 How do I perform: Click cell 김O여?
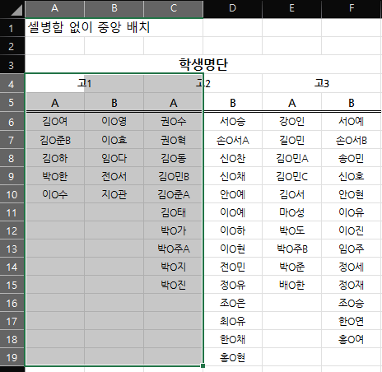(x=54, y=122)
